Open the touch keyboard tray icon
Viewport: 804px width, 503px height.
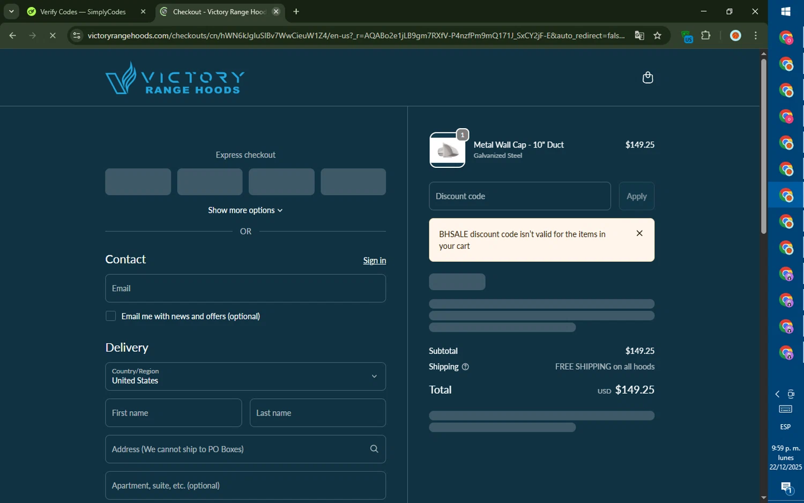(786, 409)
